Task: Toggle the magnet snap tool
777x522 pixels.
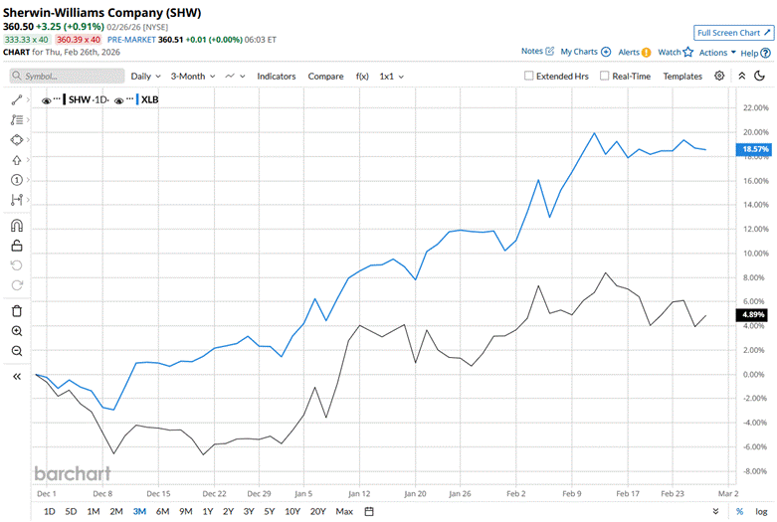Action: click(16, 226)
